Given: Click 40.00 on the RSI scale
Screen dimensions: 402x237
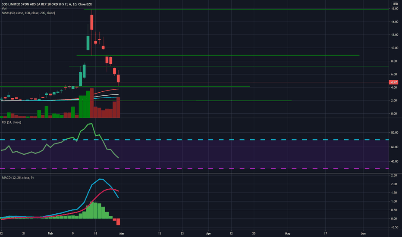Looking at the screenshot, I should point(395,162).
